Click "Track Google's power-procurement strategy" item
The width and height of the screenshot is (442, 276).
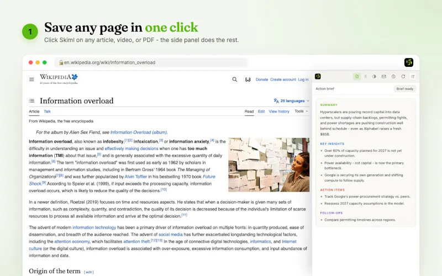[367, 197]
